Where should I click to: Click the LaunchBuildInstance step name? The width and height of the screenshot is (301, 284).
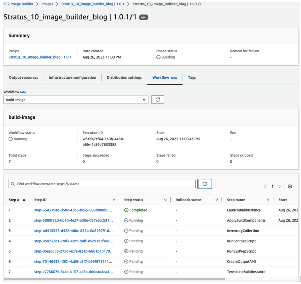pos(244,210)
